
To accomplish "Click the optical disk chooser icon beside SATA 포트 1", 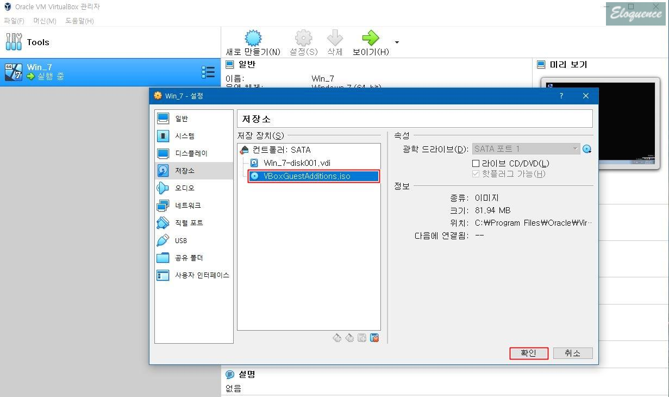I will pyautogui.click(x=587, y=149).
